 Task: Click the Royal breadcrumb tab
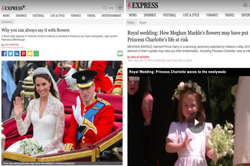143,23
